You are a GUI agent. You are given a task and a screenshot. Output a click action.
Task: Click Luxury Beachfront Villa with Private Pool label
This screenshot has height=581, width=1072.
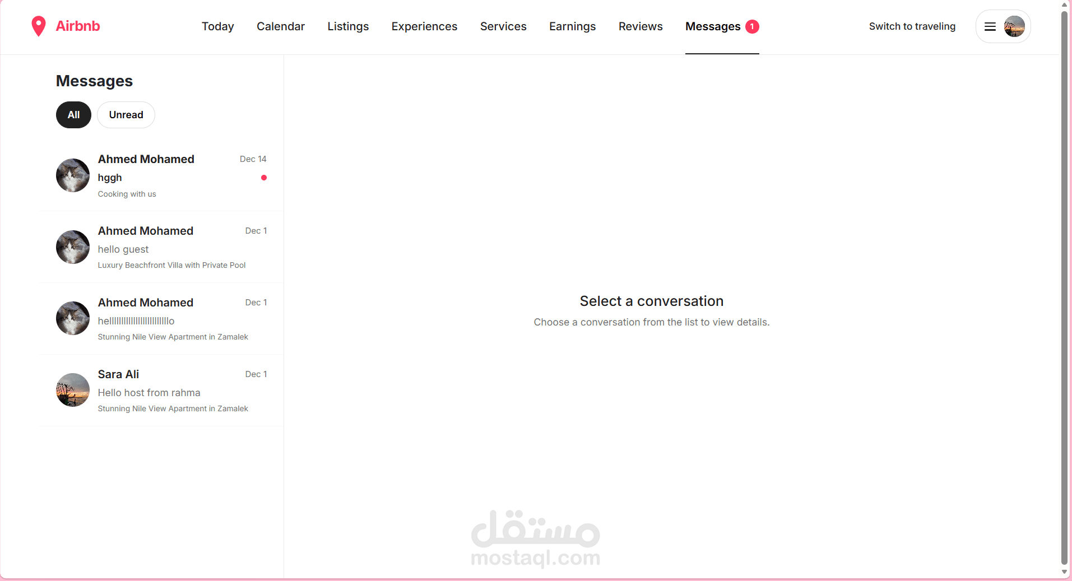pos(171,265)
